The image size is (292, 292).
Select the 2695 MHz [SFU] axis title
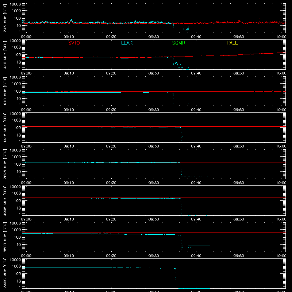(5, 164)
